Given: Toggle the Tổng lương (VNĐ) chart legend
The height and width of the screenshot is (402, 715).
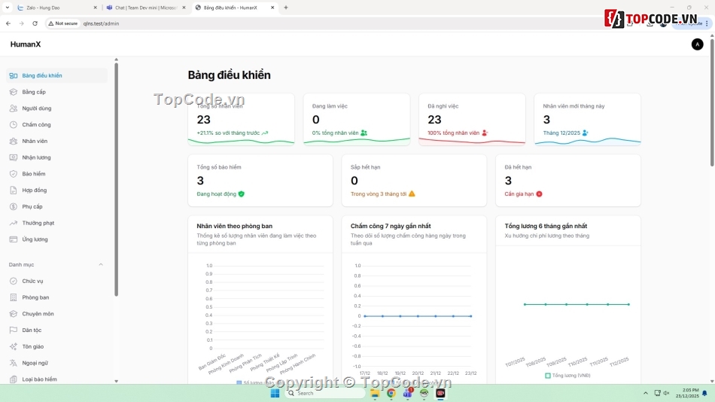Looking at the screenshot, I should [567, 376].
